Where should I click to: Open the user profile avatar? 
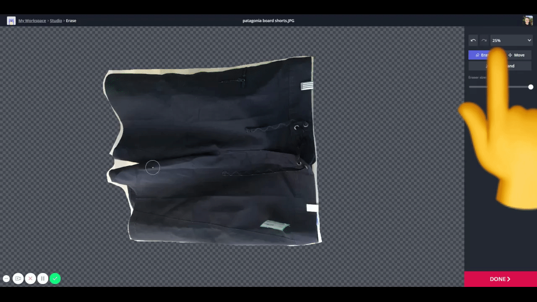coord(528,21)
